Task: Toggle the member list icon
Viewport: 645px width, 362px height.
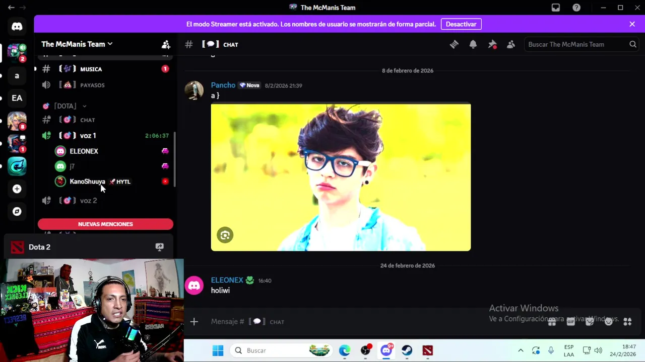Action: (511, 44)
